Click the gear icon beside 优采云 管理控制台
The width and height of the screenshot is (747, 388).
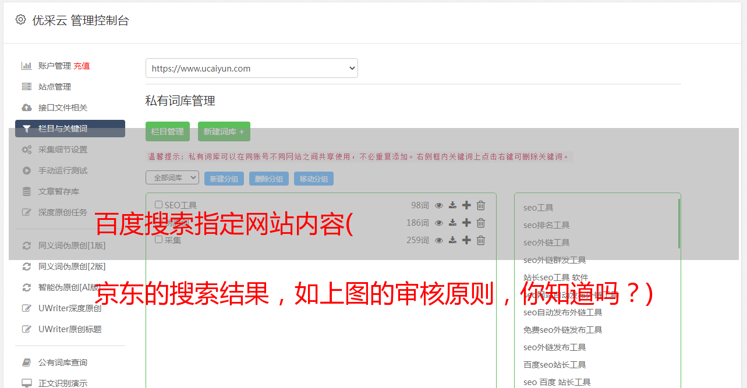click(x=21, y=20)
